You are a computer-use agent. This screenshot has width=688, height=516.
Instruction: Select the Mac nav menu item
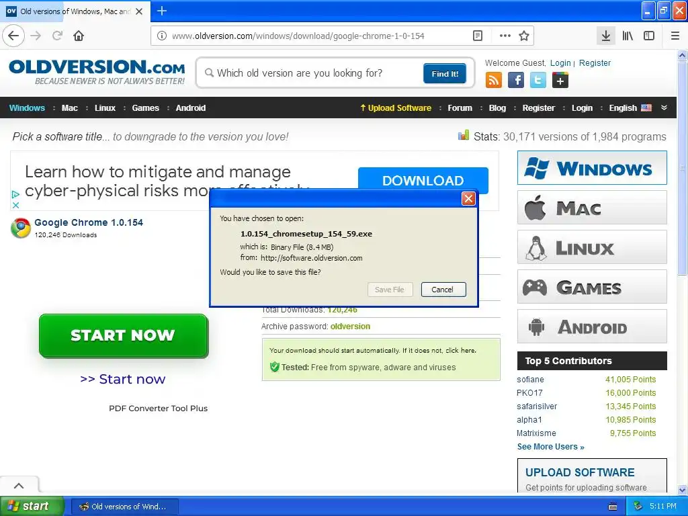coord(69,108)
